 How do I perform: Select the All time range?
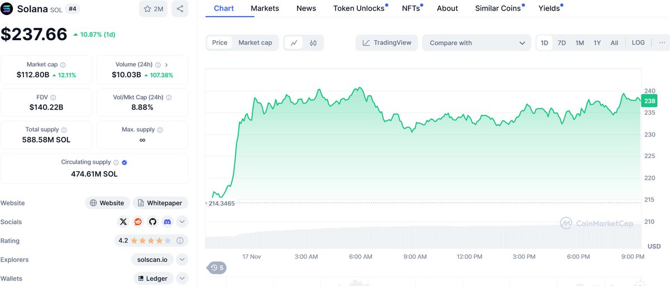point(614,42)
